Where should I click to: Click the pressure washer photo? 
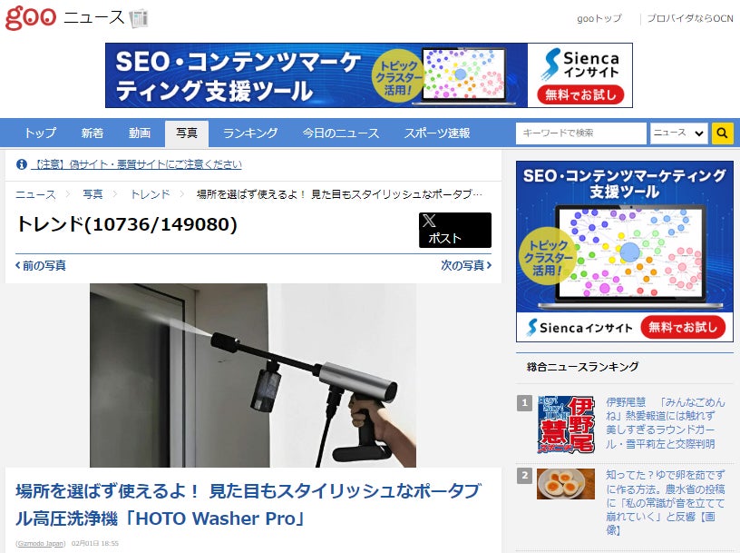253,375
